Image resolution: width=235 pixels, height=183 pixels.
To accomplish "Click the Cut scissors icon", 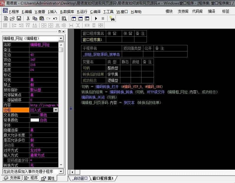I will coord(28,18).
